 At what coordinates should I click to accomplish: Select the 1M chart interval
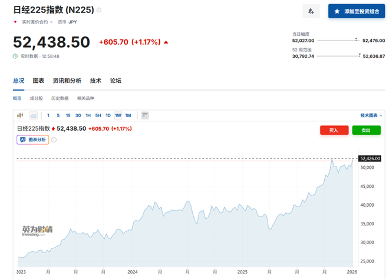click(128, 115)
